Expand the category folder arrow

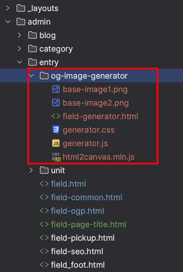[20, 49]
